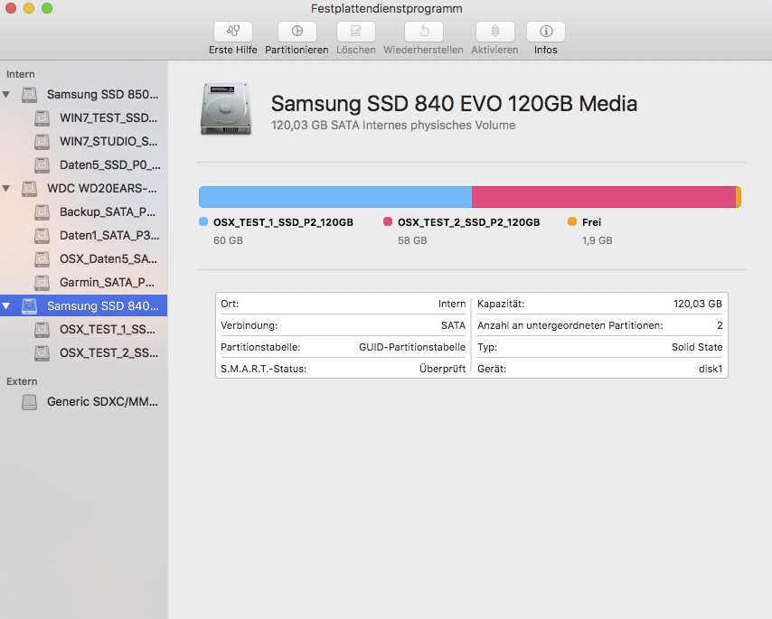The width and height of the screenshot is (772, 619).
Task: Click the WIN7_STUDIO_S volume icon
Action: click(42, 142)
